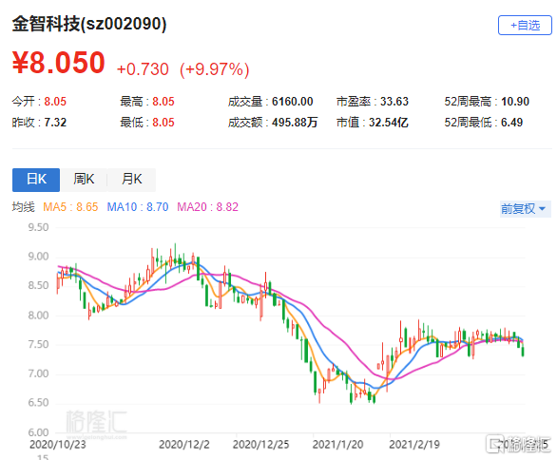
Task: Click the change amount +0.730
Action: click(x=143, y=69)
